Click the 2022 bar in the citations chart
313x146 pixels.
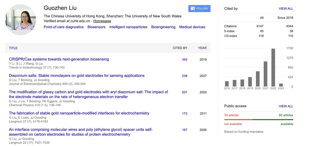coord(273,68)
